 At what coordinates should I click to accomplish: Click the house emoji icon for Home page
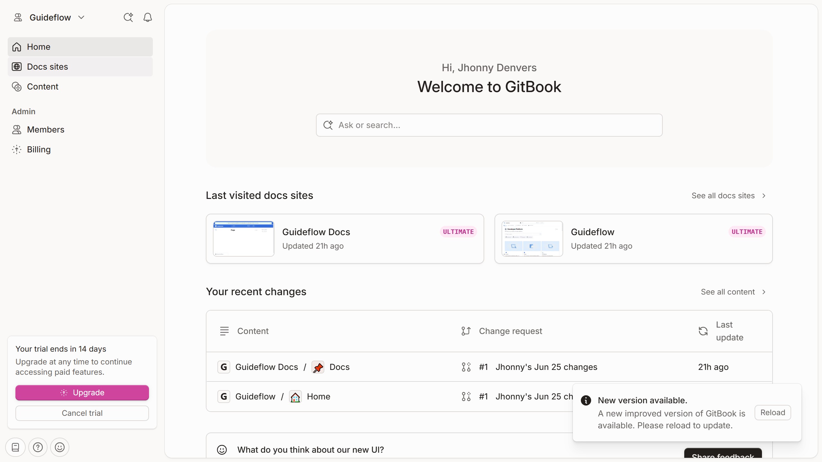click(295, 397)
